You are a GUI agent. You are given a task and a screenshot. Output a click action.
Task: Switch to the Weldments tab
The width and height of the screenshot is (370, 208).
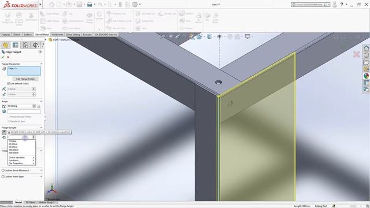pyautogui.click(x=57, y=35)
